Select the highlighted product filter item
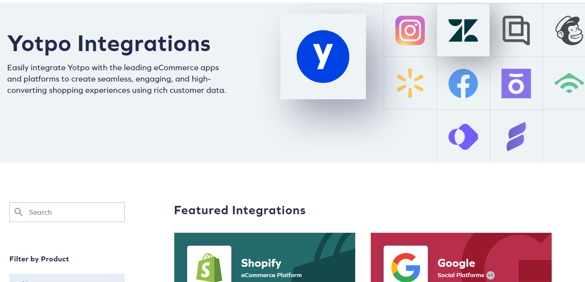Screen dimensions: 585x282 click(x=67, y=278)
